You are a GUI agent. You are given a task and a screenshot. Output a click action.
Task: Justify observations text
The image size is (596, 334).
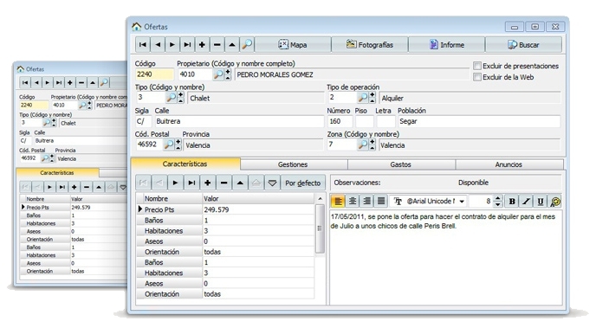pos(381,201)
